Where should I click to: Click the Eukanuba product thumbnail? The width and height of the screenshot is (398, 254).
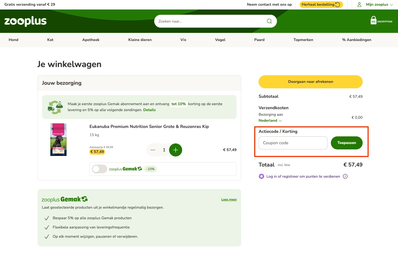pyautogui.click(x=58, y=139)
